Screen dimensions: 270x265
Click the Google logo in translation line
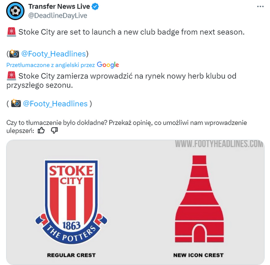coord(108,65)
